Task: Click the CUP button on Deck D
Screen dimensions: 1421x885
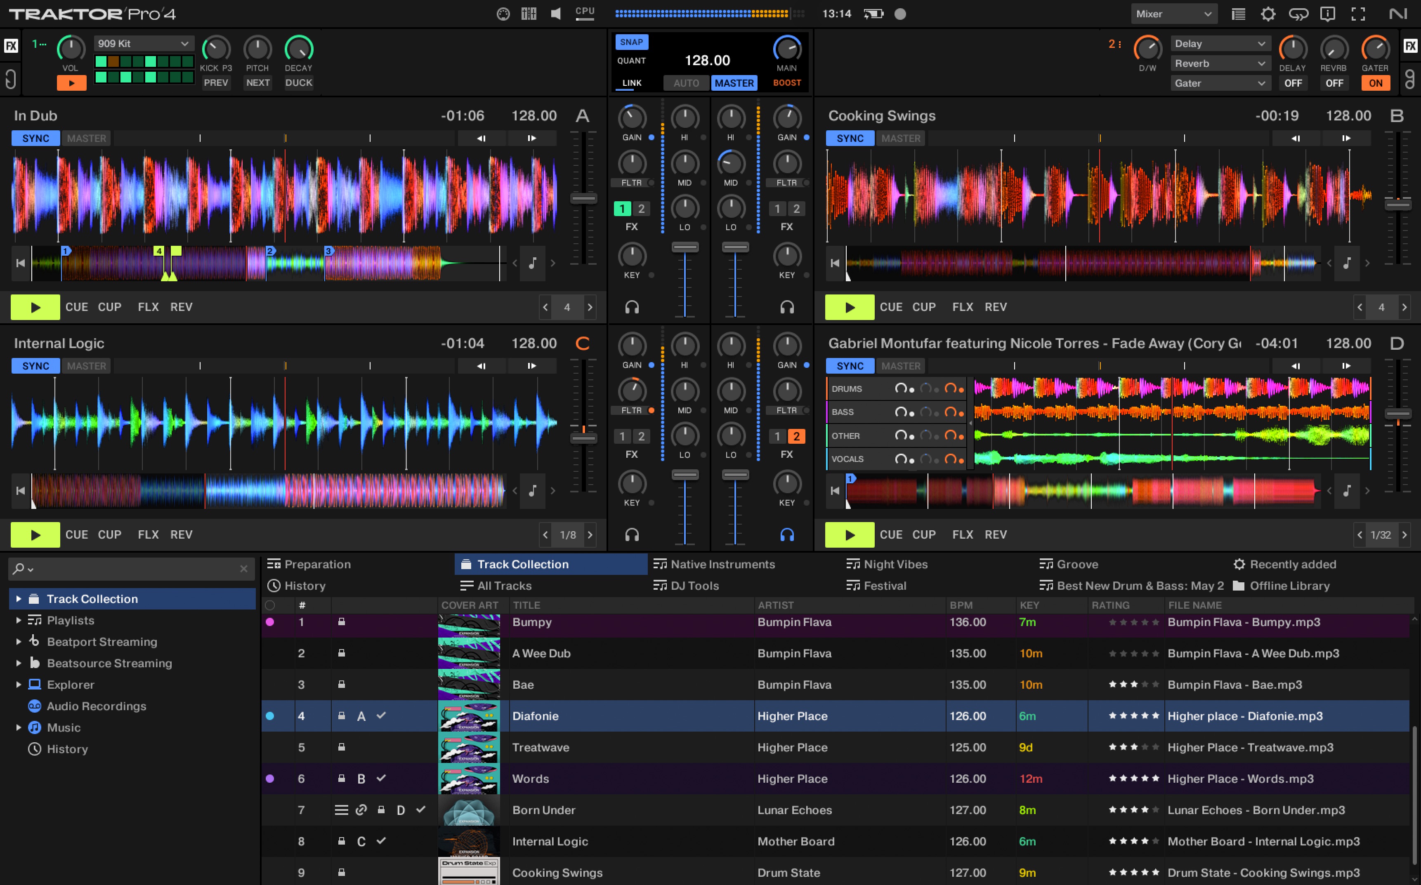Action: [x=925, y=534]
